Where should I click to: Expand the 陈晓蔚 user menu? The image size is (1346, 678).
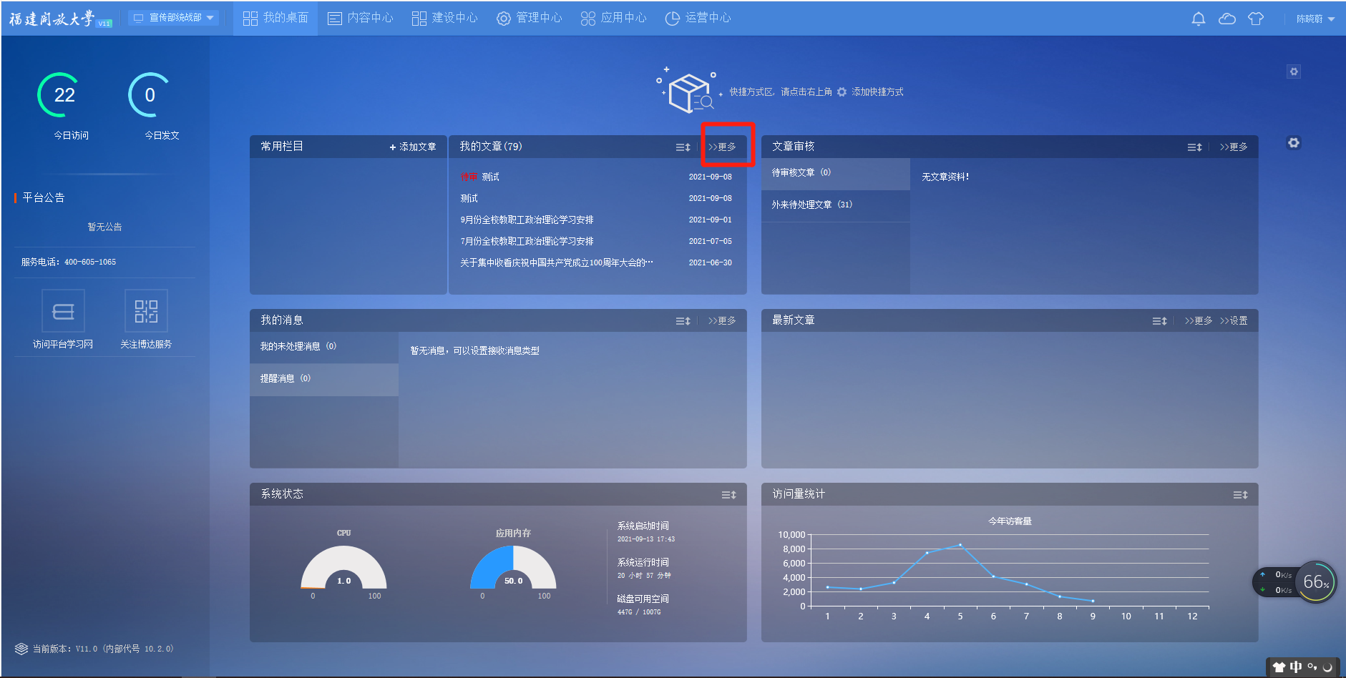(1315, 19)
